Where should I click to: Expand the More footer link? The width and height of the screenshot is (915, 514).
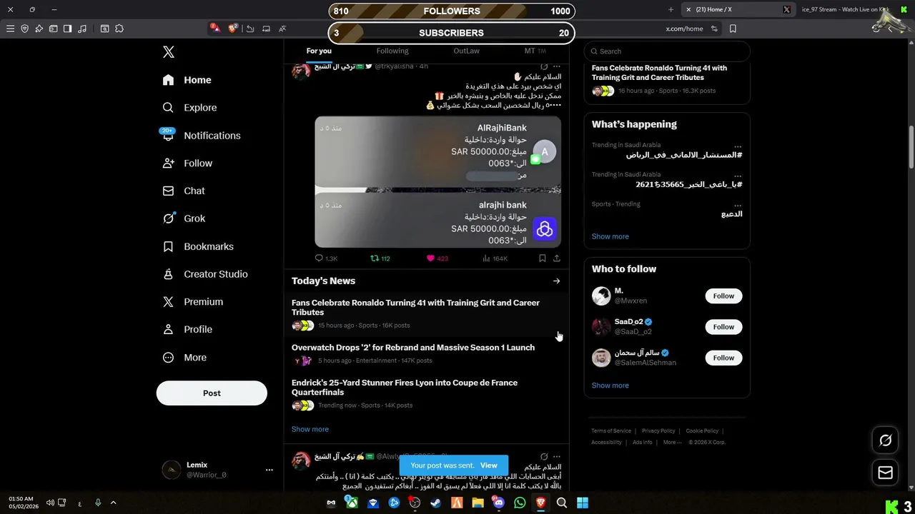(x=672, y=442)
